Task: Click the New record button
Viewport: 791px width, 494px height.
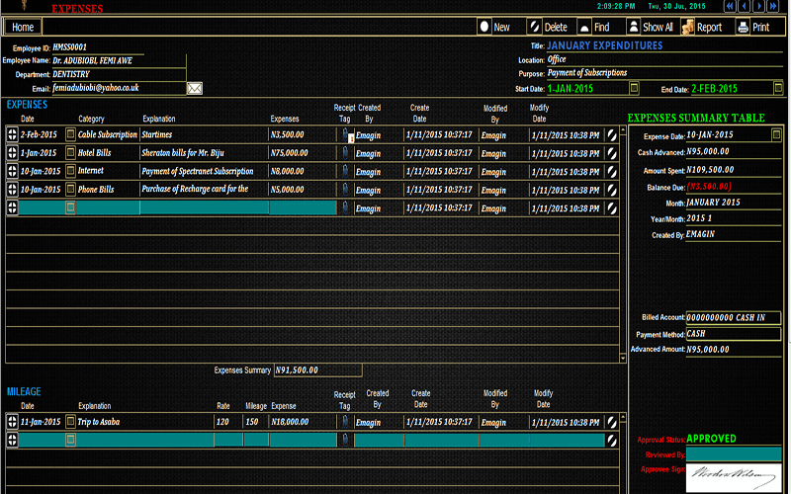Action: pyautogui.click(x=495, y=28)
